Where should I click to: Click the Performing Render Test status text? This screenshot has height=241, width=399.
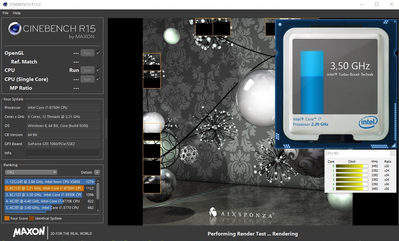(253, 234)
